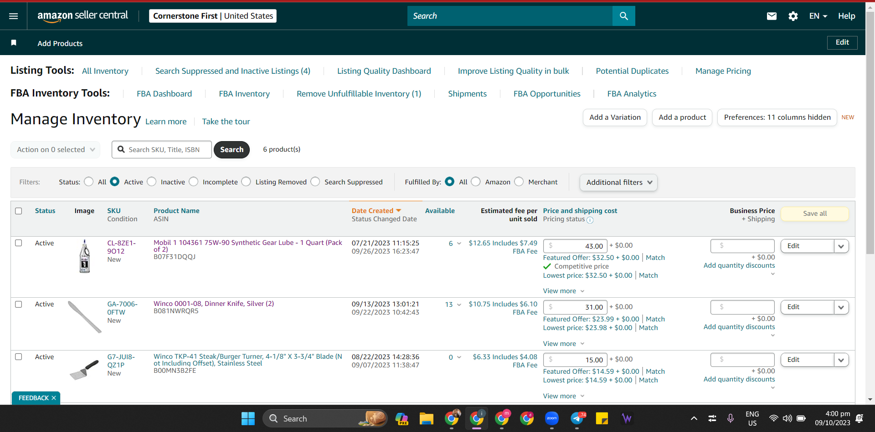Open the Shipments tool
This screenshot has width=875, height=432.
tap(468, 94)
